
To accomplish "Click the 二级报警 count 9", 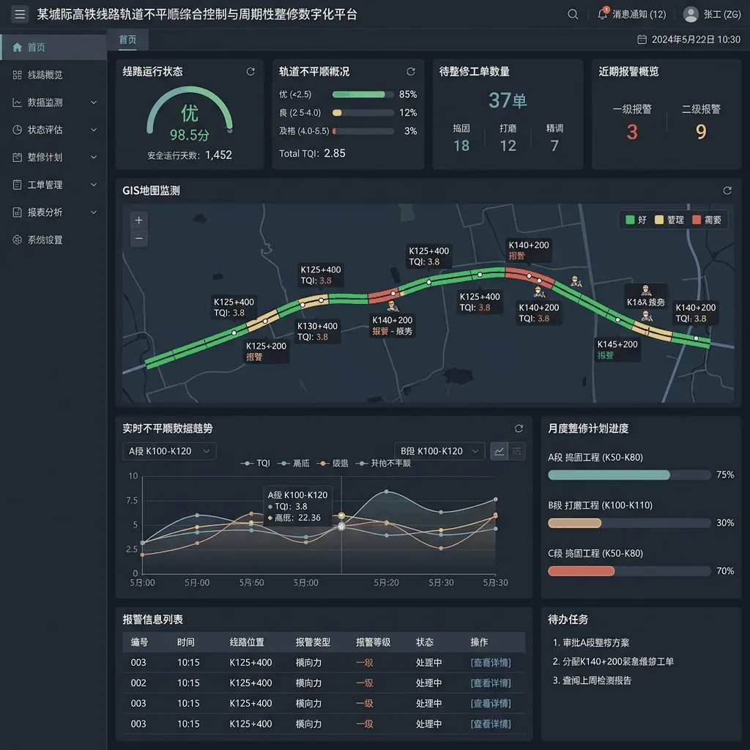I will (701, 132).
